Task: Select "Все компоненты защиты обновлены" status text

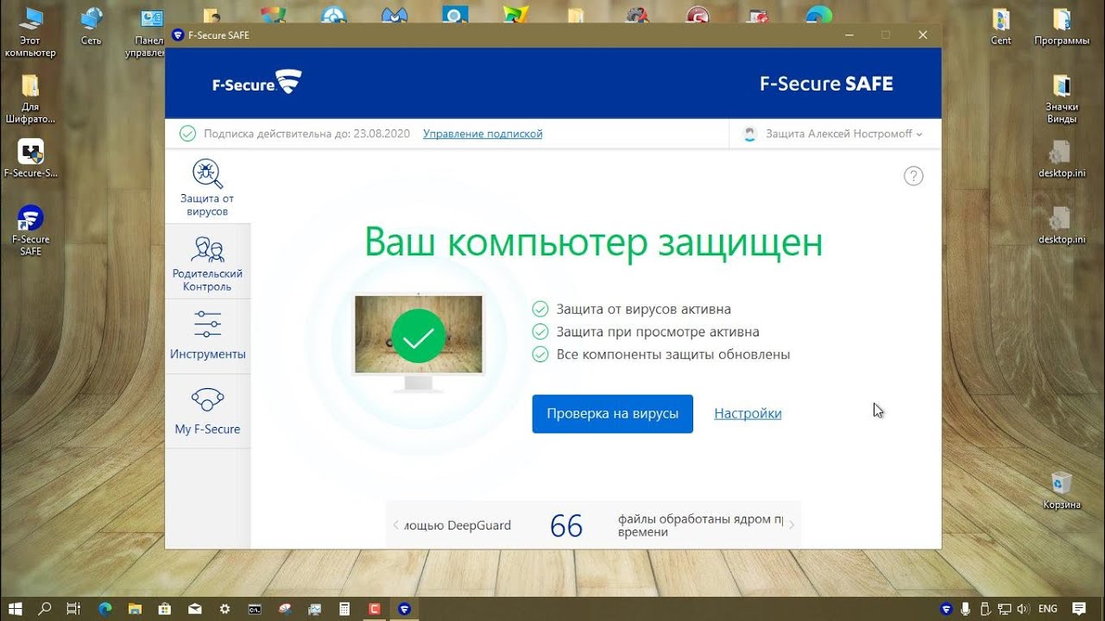Action: click(673, 354)
